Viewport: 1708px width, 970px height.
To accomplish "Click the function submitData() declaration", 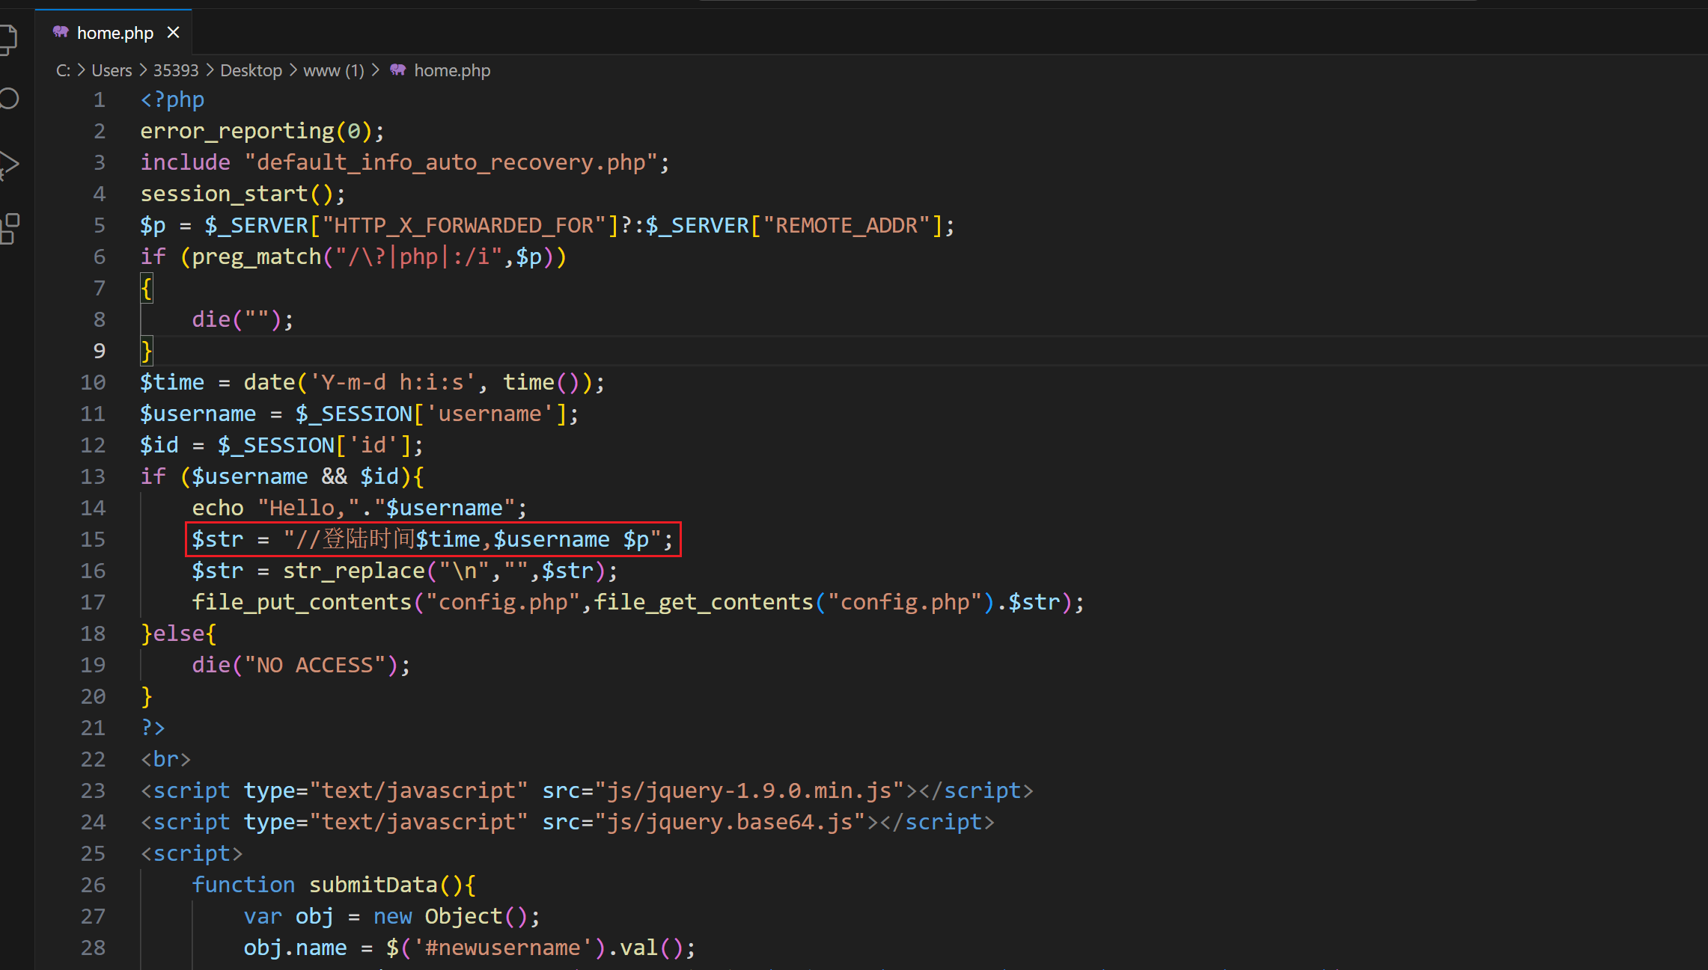I will (334, 885).
